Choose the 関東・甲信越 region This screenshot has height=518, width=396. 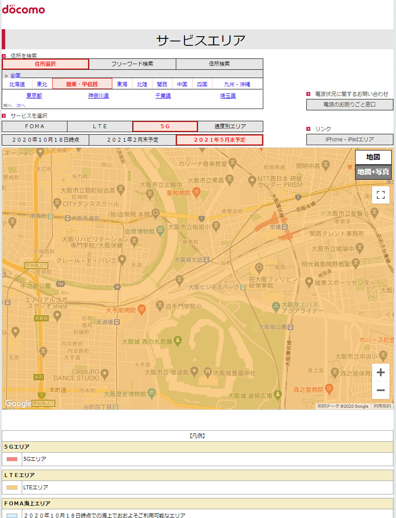pyautogui.click(x=82, y=84)
